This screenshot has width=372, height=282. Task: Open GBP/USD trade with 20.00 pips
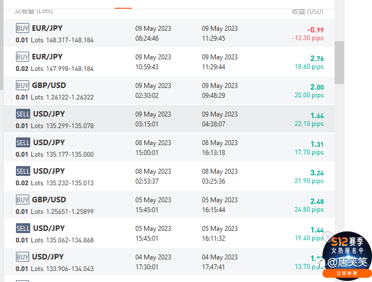tap(169, 90)
